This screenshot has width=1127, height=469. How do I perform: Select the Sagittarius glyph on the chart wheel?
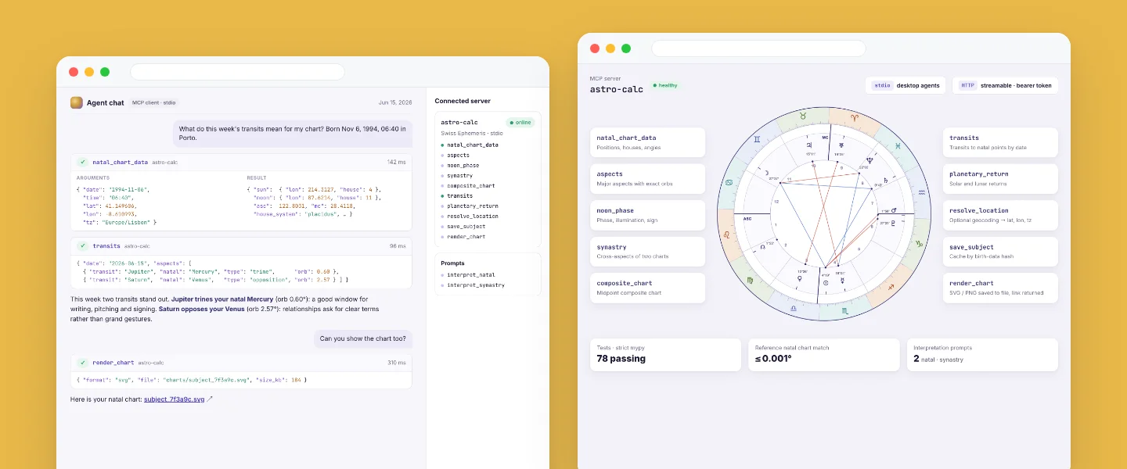pos(891,287)
